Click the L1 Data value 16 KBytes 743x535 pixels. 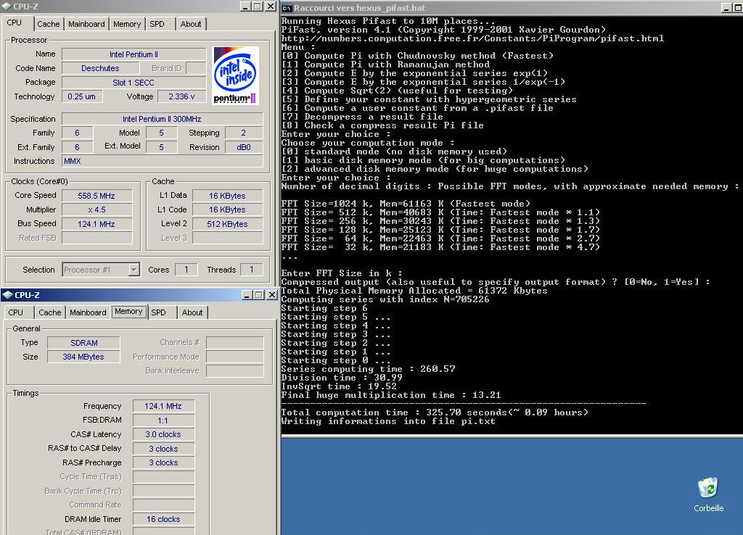pos(227,196)
